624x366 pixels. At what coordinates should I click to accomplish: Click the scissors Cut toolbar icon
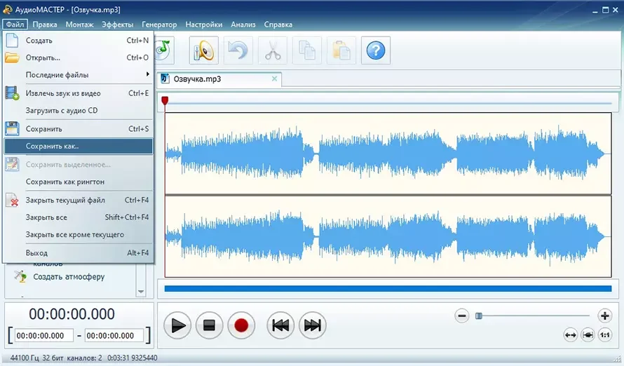(273, 50)
